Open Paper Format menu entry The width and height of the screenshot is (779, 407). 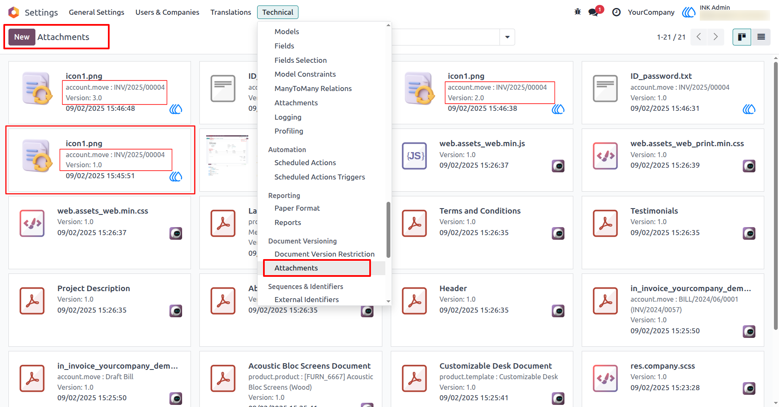point(297,208)
